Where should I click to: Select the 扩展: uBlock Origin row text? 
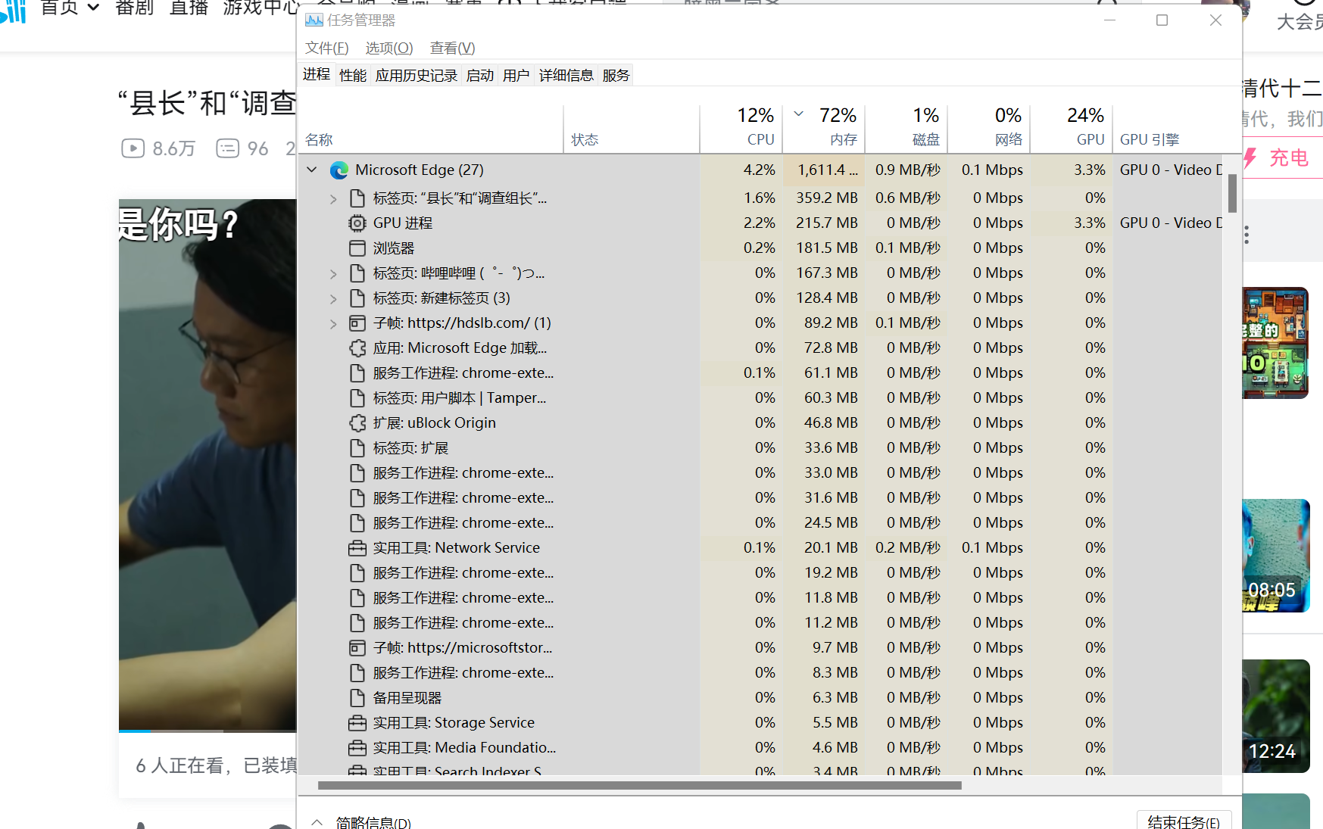435,423
